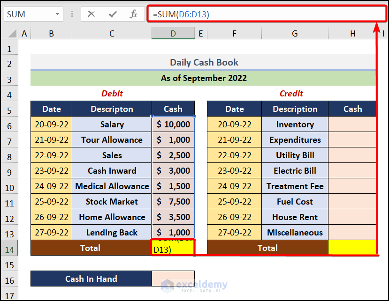Select column B header

51,33
